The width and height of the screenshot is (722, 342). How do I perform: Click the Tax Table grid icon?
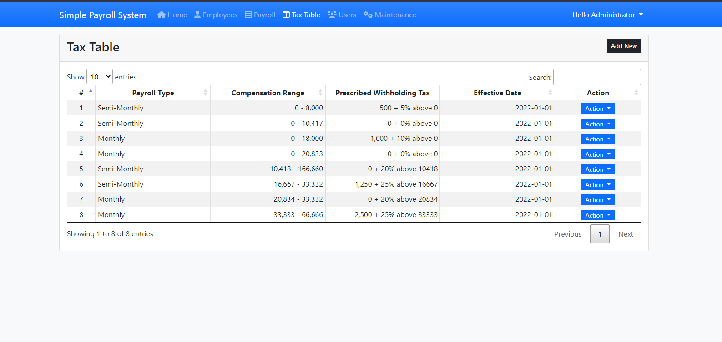click(286, 15)
